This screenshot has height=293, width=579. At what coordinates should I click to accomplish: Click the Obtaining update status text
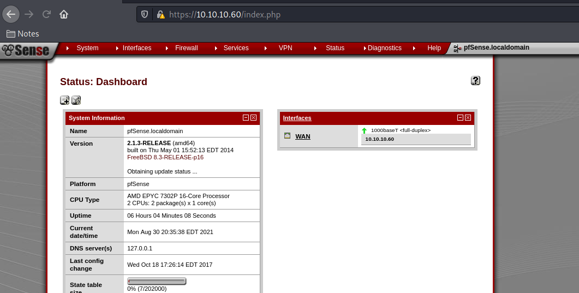(x=162, y=171)
